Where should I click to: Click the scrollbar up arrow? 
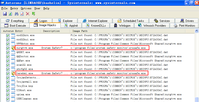pyautogui.click(x=197, y=31)
